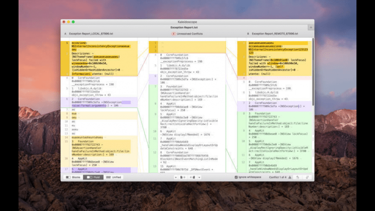Click '-[NSView displayIfNeeded] + 1676' in middle pane
This screenshot has height=211, width=375.
click(185, 134)
